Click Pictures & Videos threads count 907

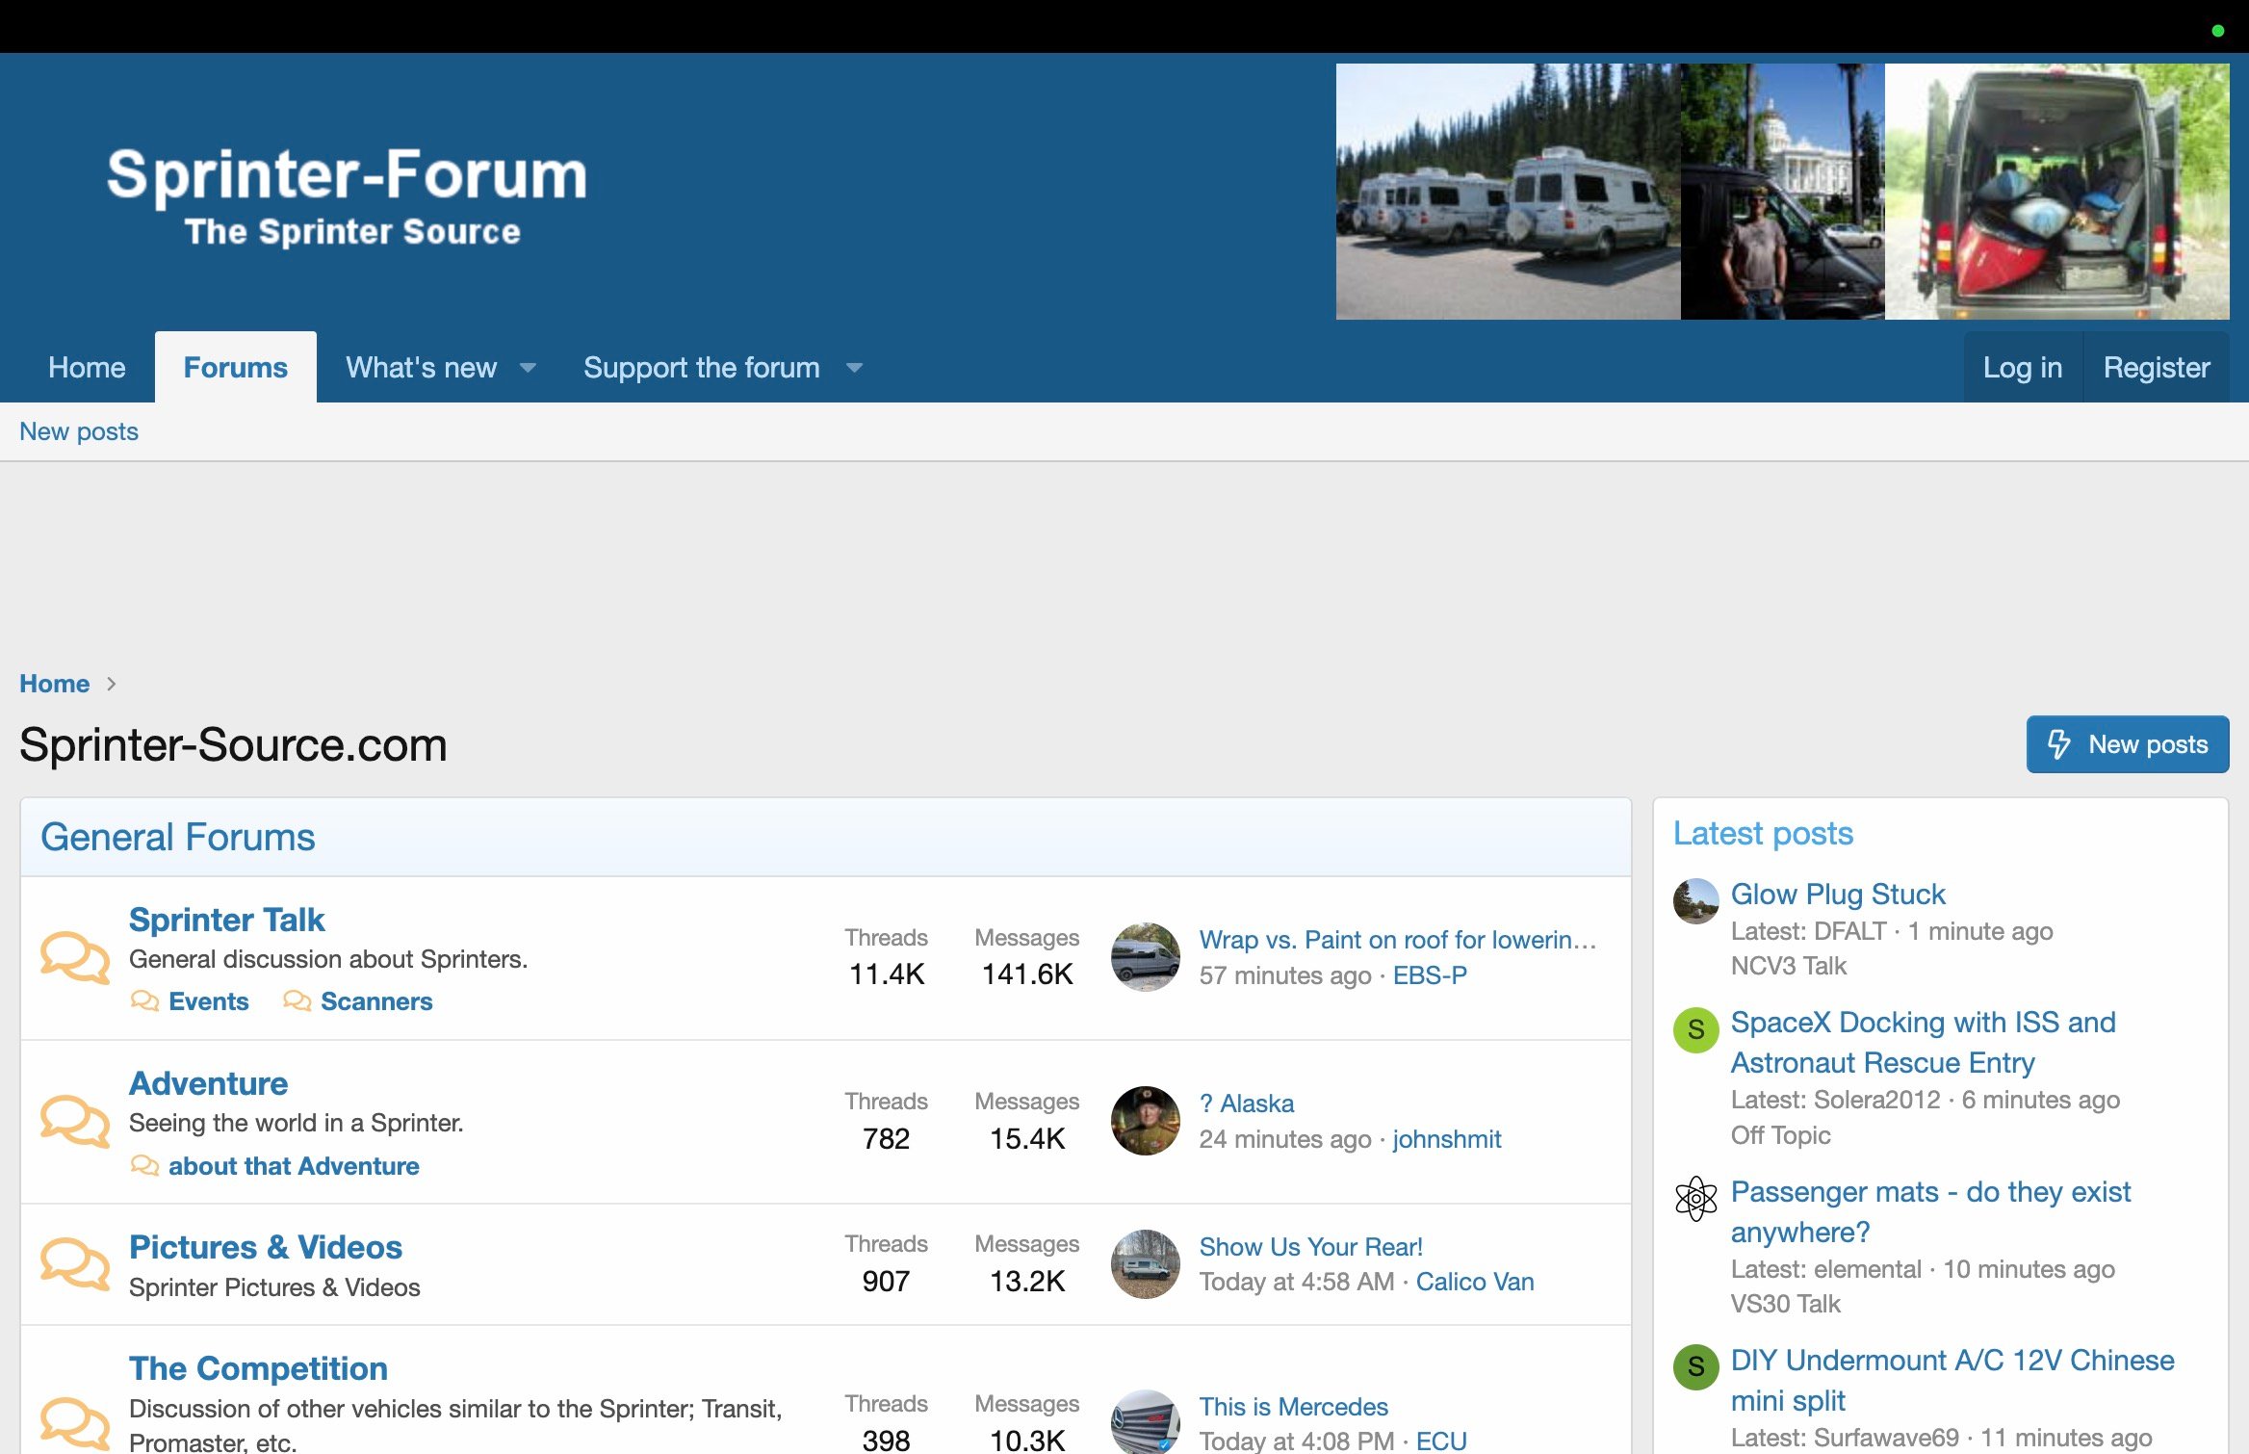[x=886, y=1282]
